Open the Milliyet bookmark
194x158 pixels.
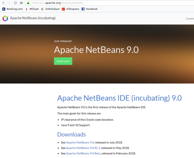click(32, 9)
